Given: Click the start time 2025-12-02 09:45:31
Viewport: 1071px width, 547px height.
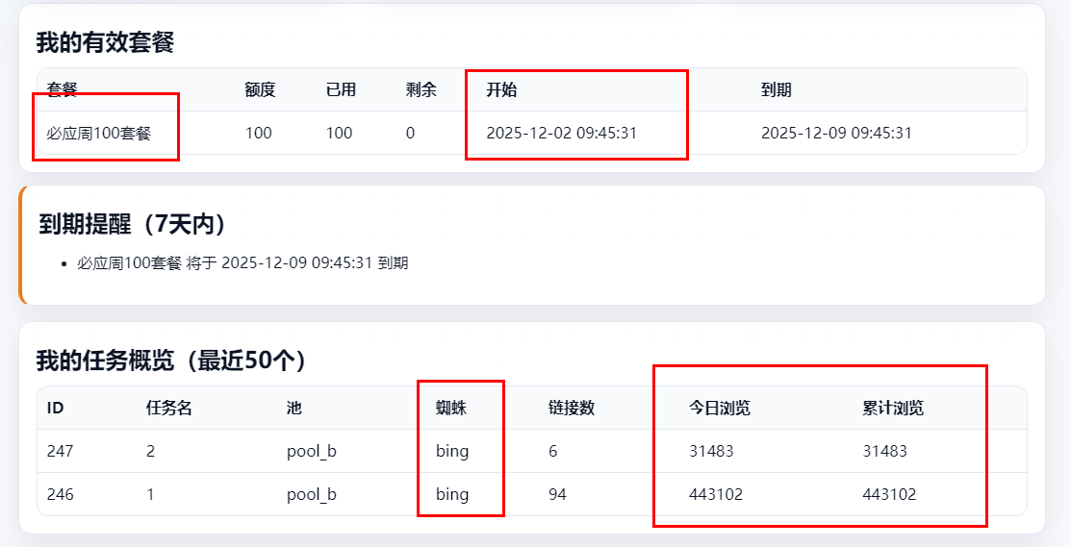Looking at the screenshot, I should [x=561, y=133].
